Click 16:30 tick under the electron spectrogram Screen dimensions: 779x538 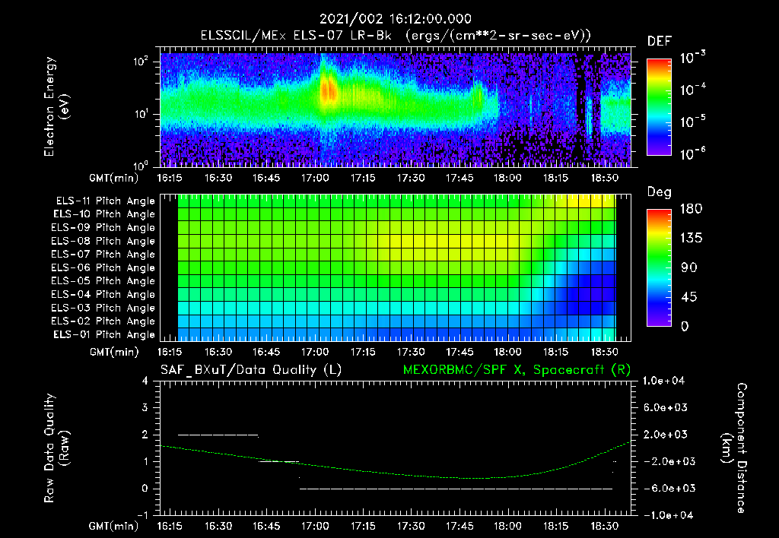coord(218,178)
